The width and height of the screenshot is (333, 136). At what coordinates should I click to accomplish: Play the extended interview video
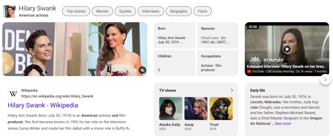(x=286, y=49)
